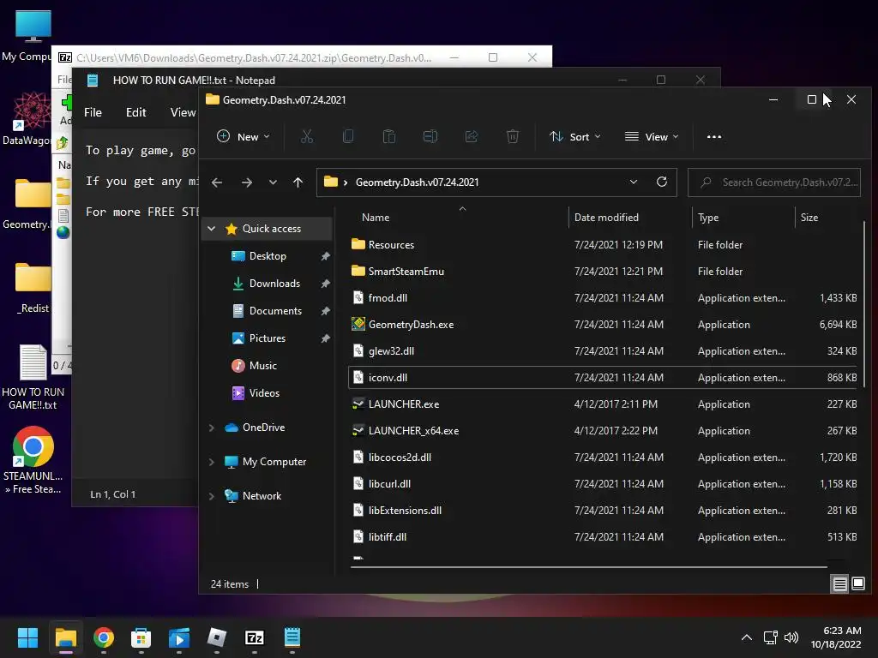
Task: Click the Share icon in Explorer toolbar
Action: point(472,136)
